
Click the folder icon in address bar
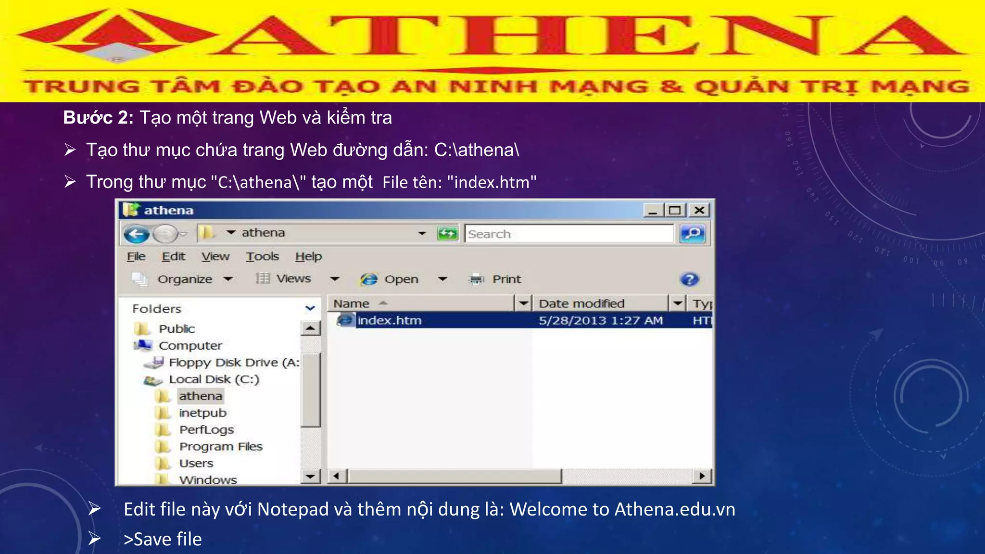coord(207,233)
